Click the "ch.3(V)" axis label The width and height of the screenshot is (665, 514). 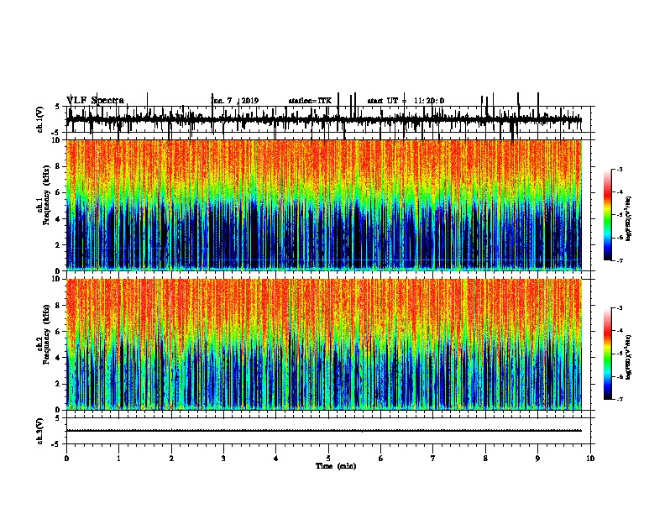(40, 431)
